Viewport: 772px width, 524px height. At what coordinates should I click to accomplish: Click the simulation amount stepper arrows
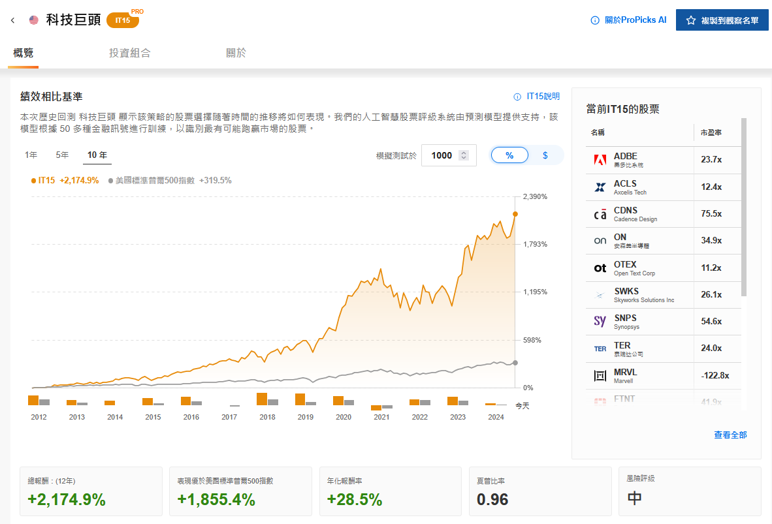tap(463, 155)
